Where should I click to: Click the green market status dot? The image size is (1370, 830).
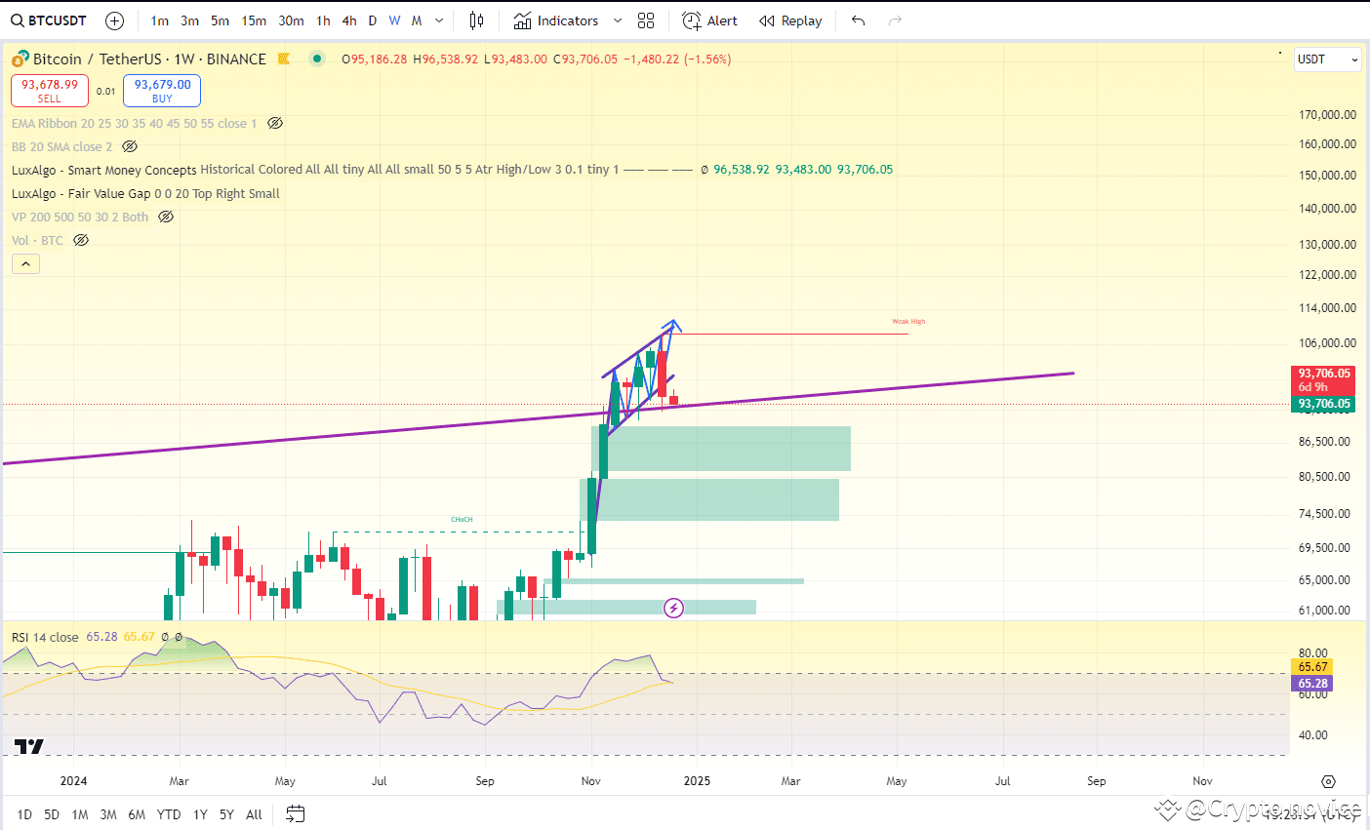click(x=317, y=59)
